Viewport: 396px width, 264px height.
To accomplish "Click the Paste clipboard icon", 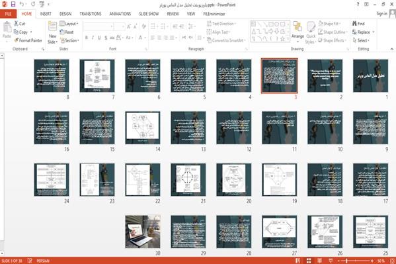I will [7, 27].
